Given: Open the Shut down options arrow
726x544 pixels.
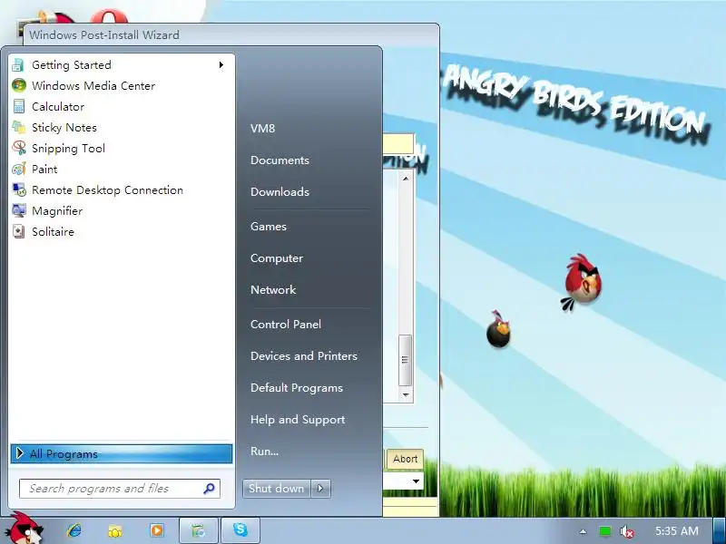Looking at the screenshot, I should point(321,489).
